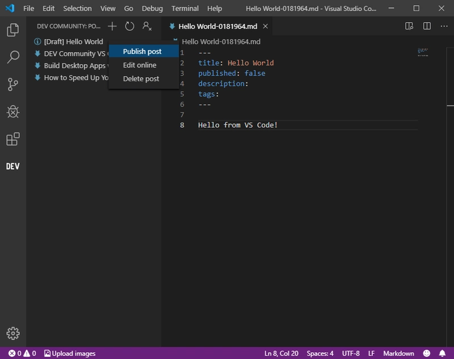
Task: Click Ln 8, Col 20 cursor position
Action: click(281, 353)
